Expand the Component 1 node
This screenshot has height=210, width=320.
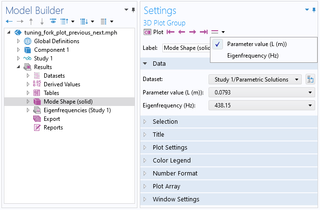18,50
